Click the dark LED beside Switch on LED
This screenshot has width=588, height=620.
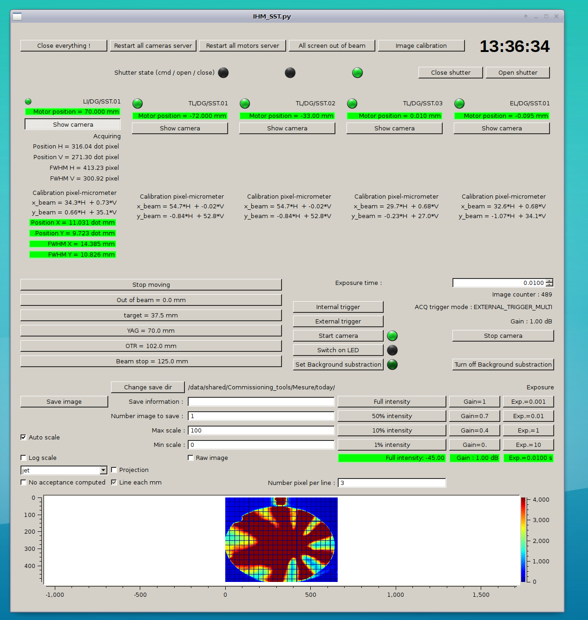click(392, 350)
